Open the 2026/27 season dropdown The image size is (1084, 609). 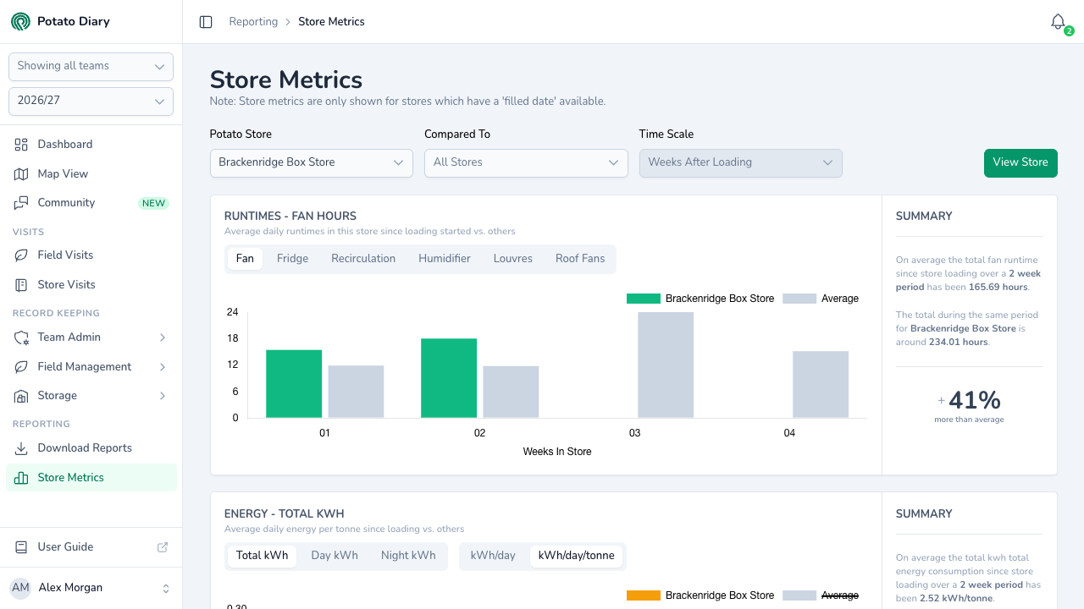pyautogui.click(x=91, y=101)
